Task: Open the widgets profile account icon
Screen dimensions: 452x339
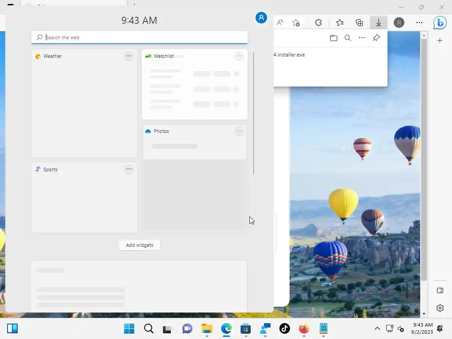Action: 261,18
